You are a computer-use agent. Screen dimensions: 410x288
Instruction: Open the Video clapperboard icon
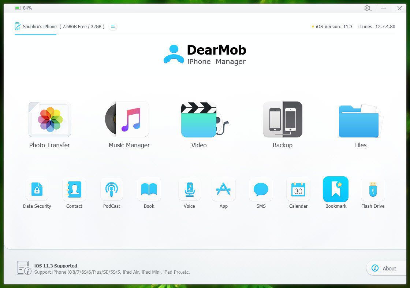[x=205, y=120]
